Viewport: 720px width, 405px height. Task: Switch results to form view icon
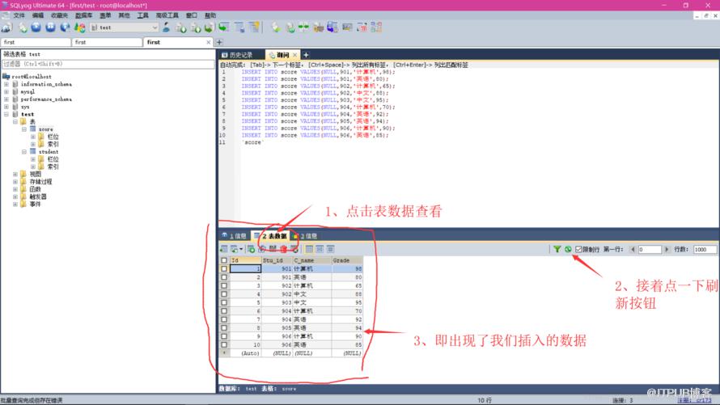320,249
